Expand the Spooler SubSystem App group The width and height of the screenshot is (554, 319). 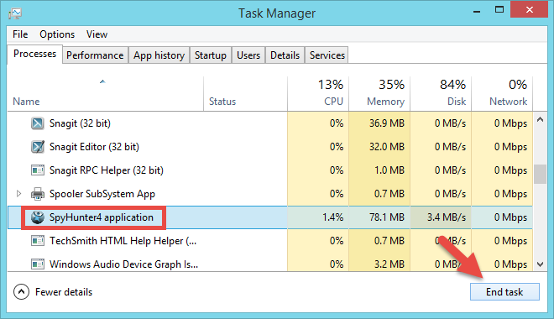tap(18, 194)
